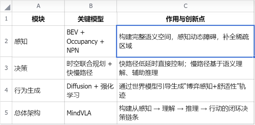Select row 3 header

(x=6, y=68)
